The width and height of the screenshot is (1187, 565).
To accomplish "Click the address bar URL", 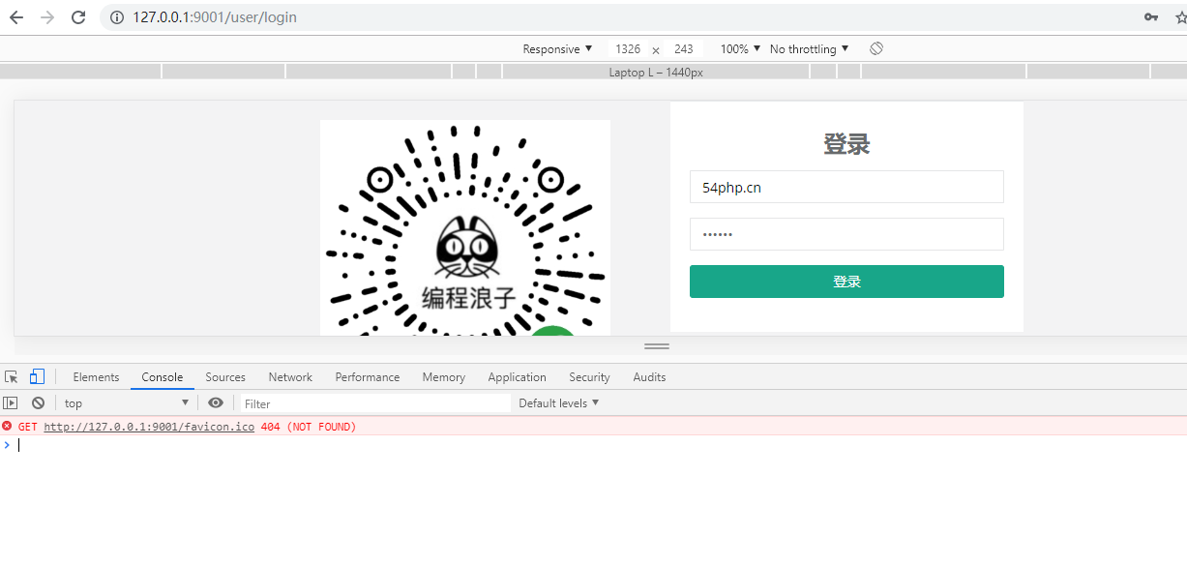I will [x=215, y=17].
